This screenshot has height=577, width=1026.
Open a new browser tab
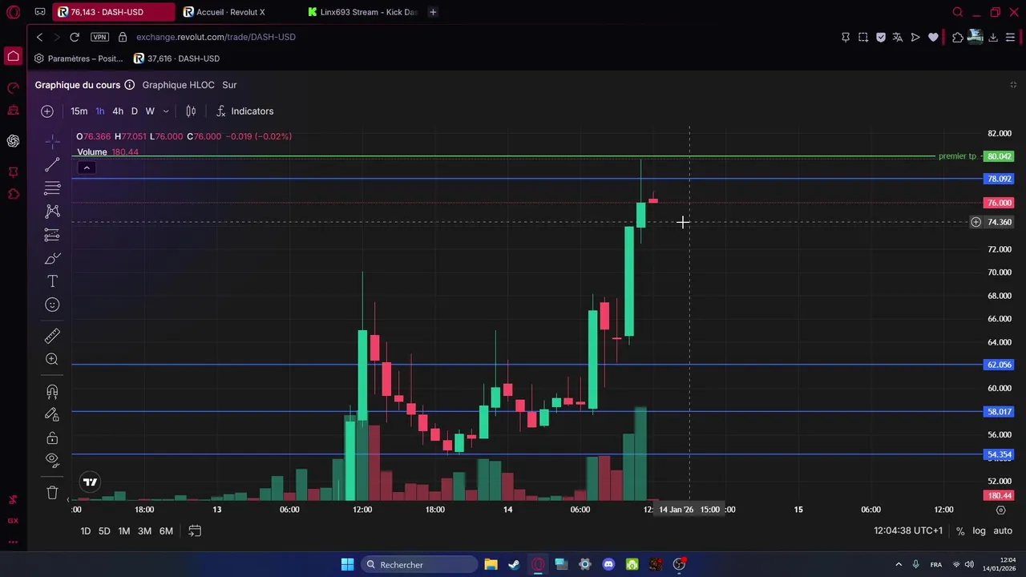pos(433,12)
